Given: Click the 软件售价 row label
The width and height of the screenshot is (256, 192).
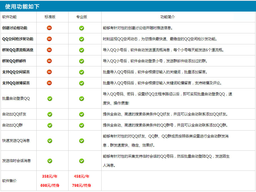Looking at the screenshot, I should (x=9, y=181).
